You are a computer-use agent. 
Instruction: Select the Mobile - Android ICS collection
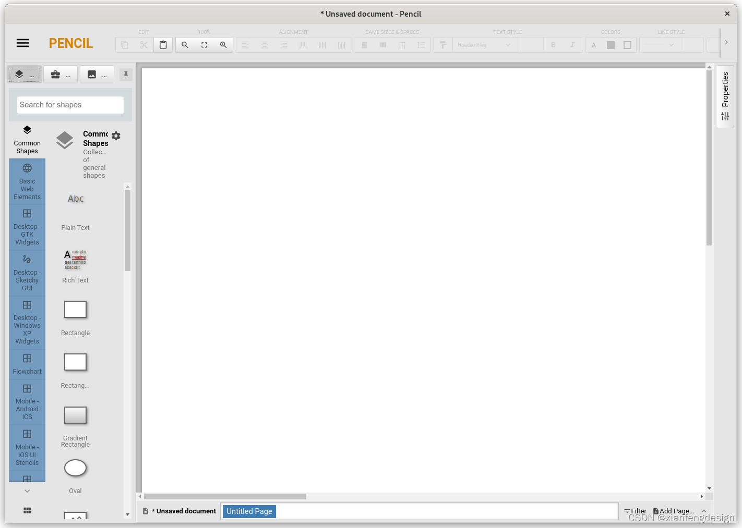pyautogui.click(x=27, y=402)
